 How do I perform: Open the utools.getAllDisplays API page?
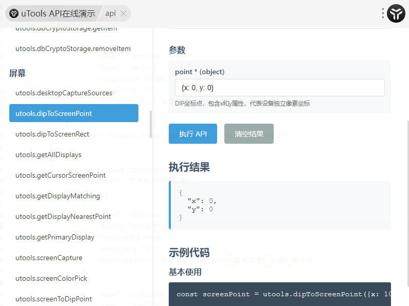tap(48, 155)
